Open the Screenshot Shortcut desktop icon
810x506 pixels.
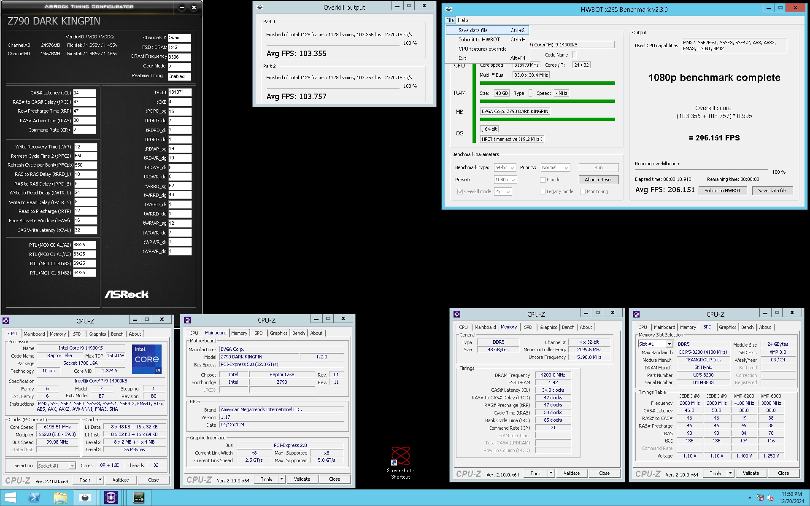(x=400, y=463)
